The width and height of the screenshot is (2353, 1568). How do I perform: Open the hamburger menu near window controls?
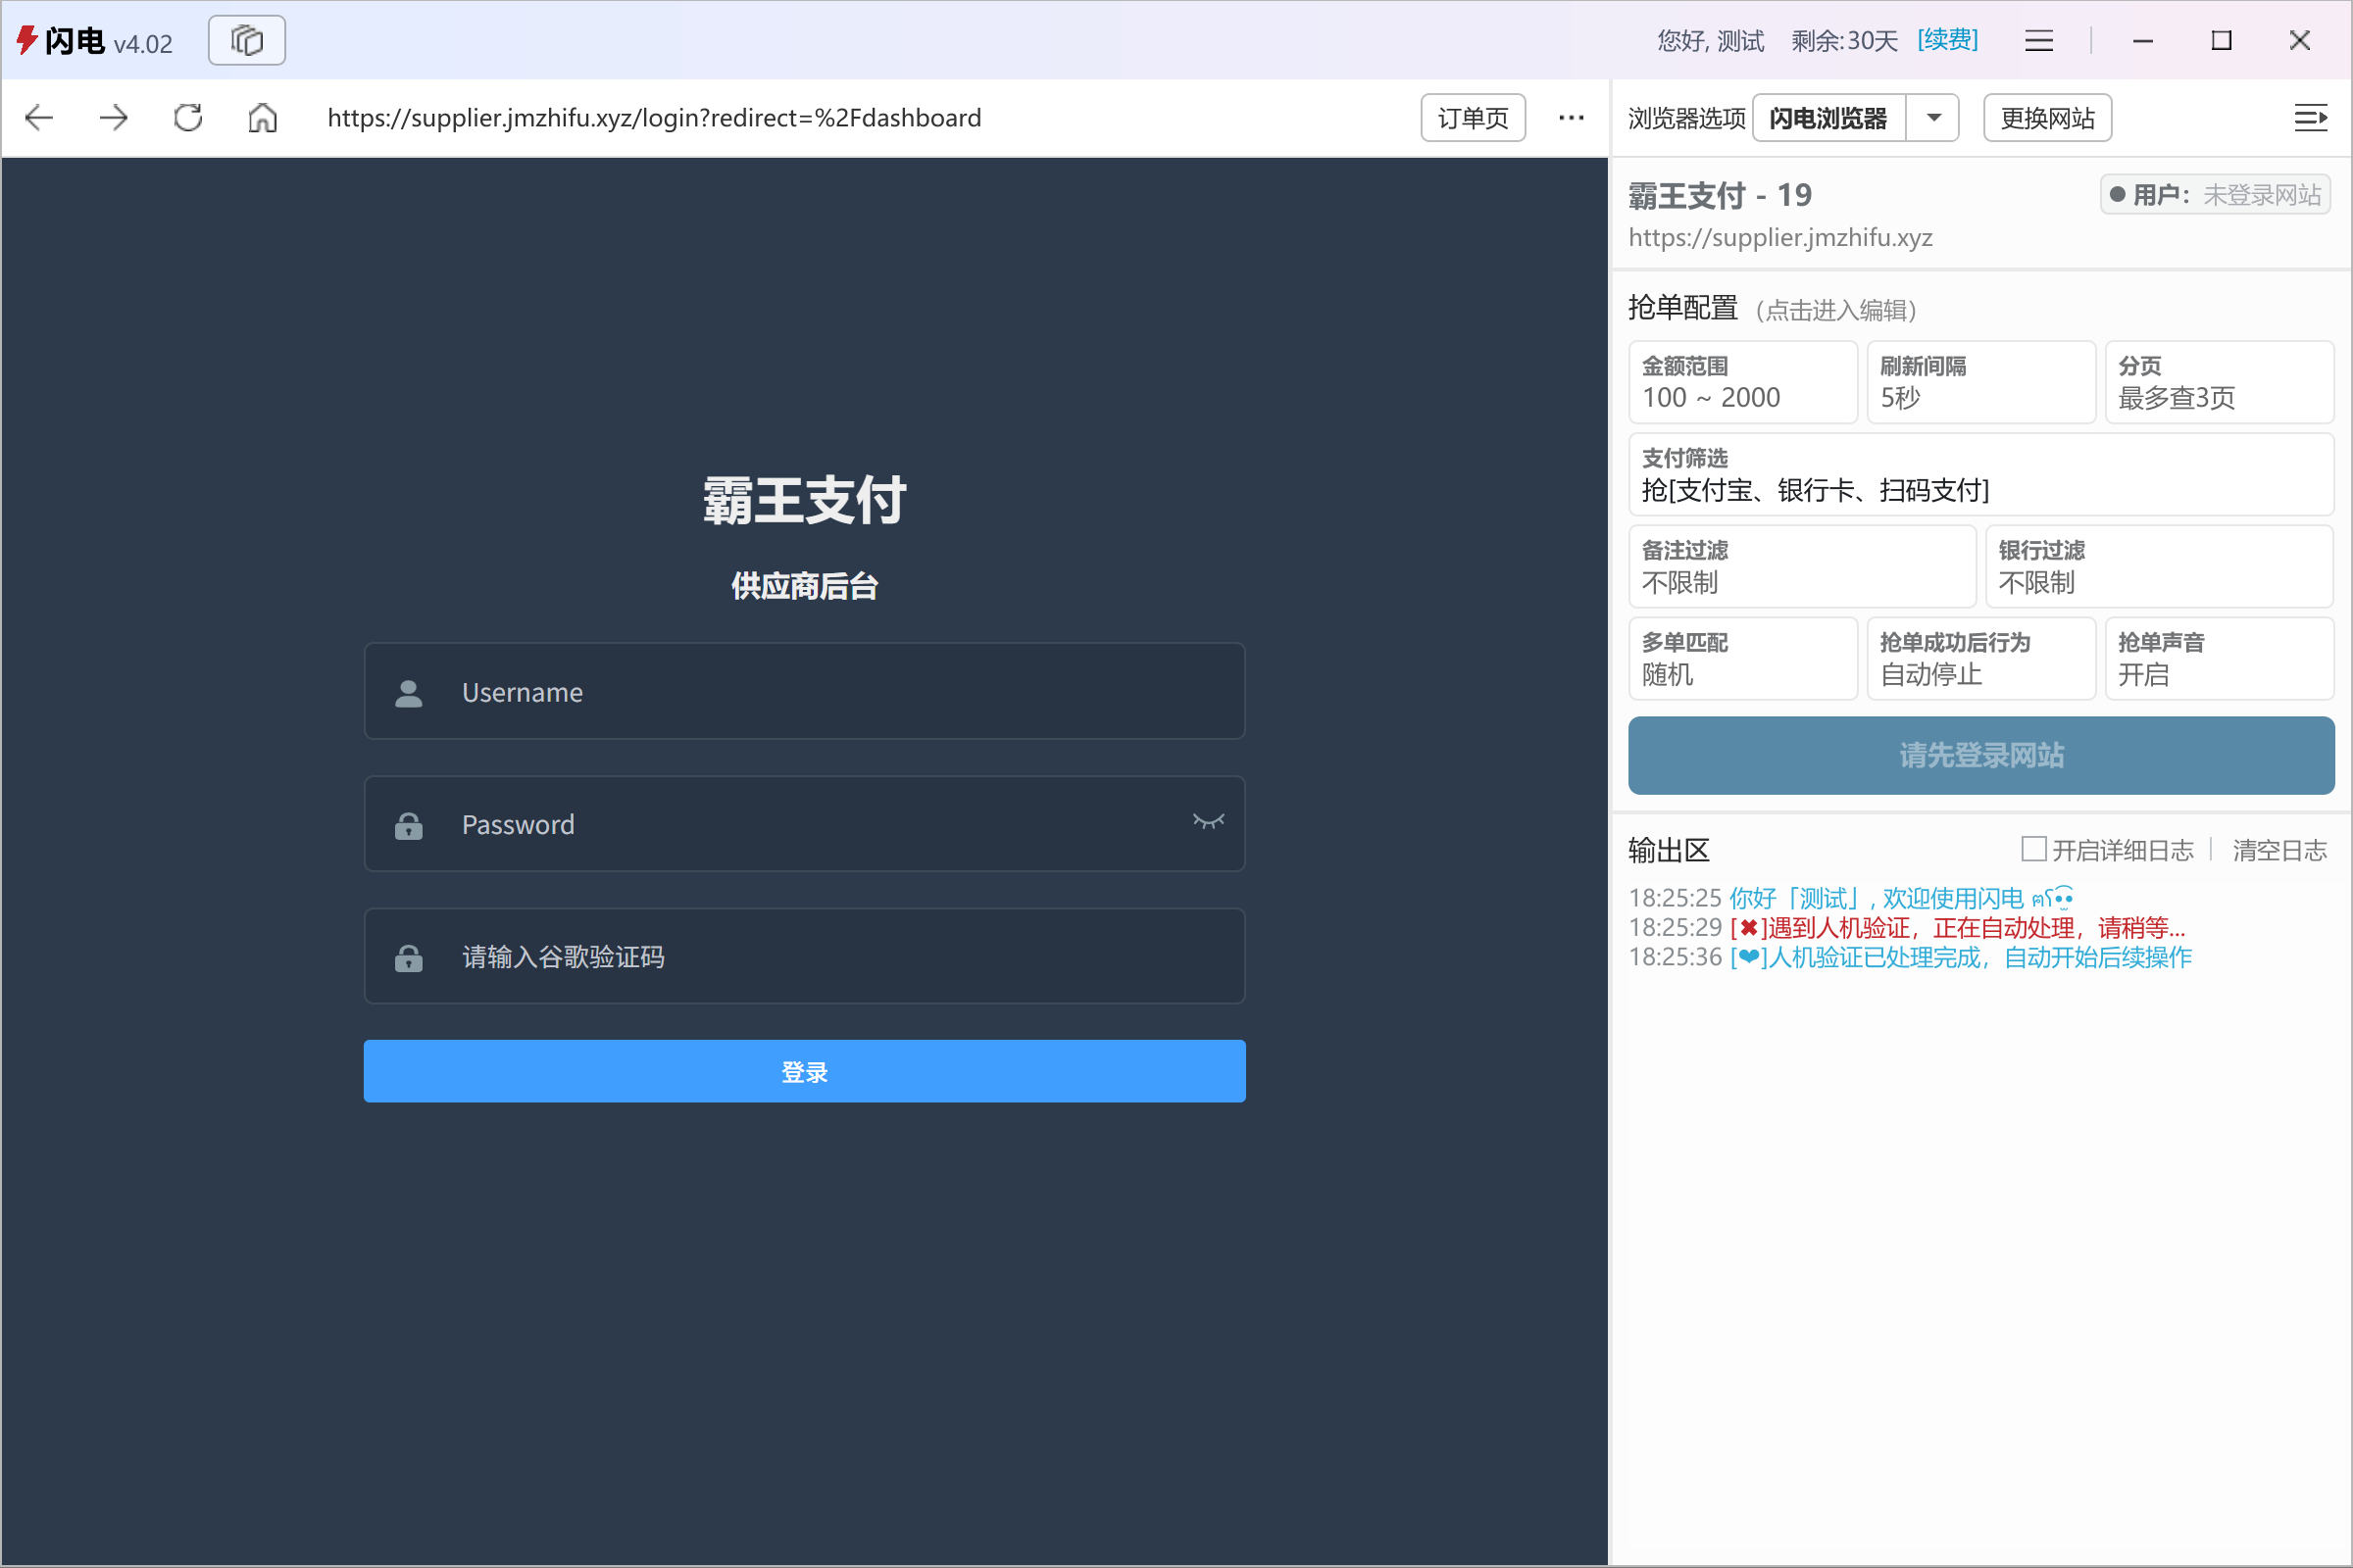[2039, 40]
